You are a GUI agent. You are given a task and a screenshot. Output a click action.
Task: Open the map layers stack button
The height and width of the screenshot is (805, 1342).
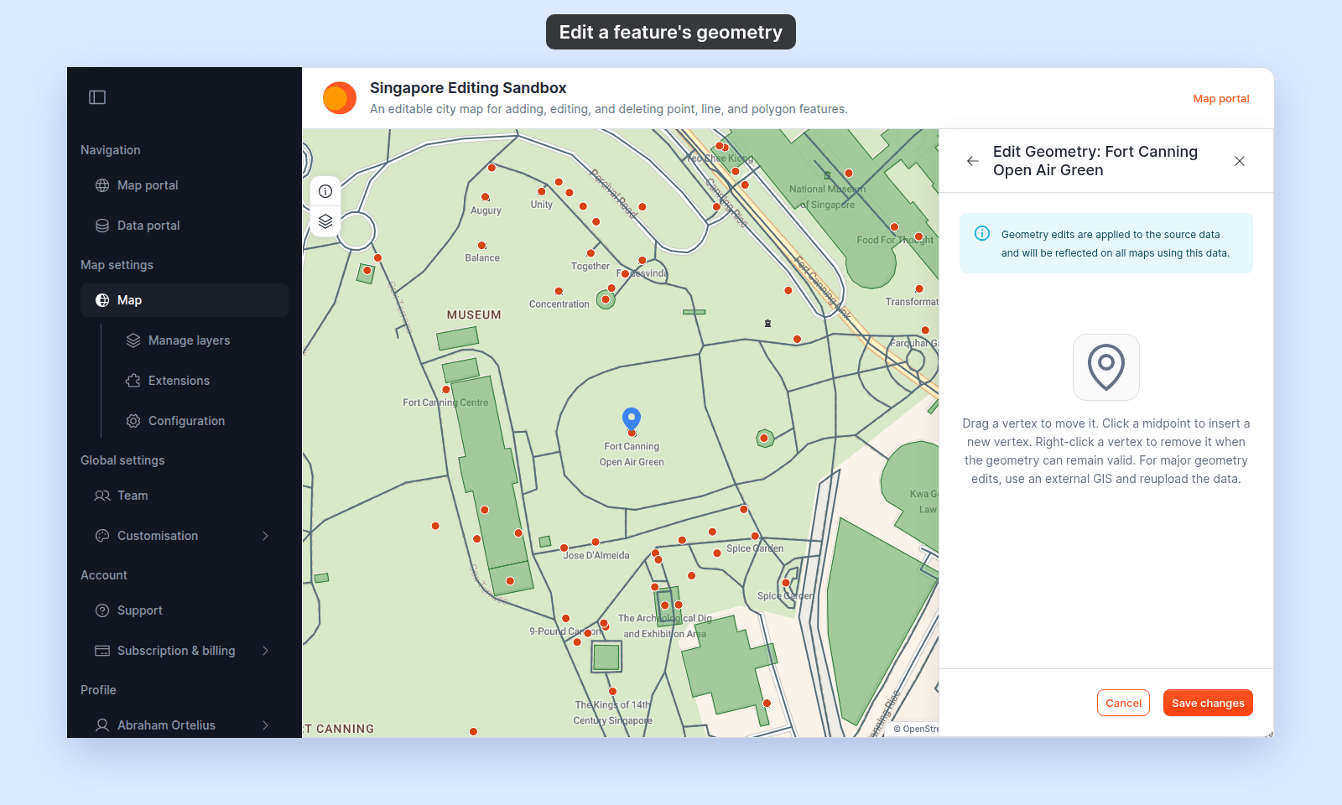[325, 221]
